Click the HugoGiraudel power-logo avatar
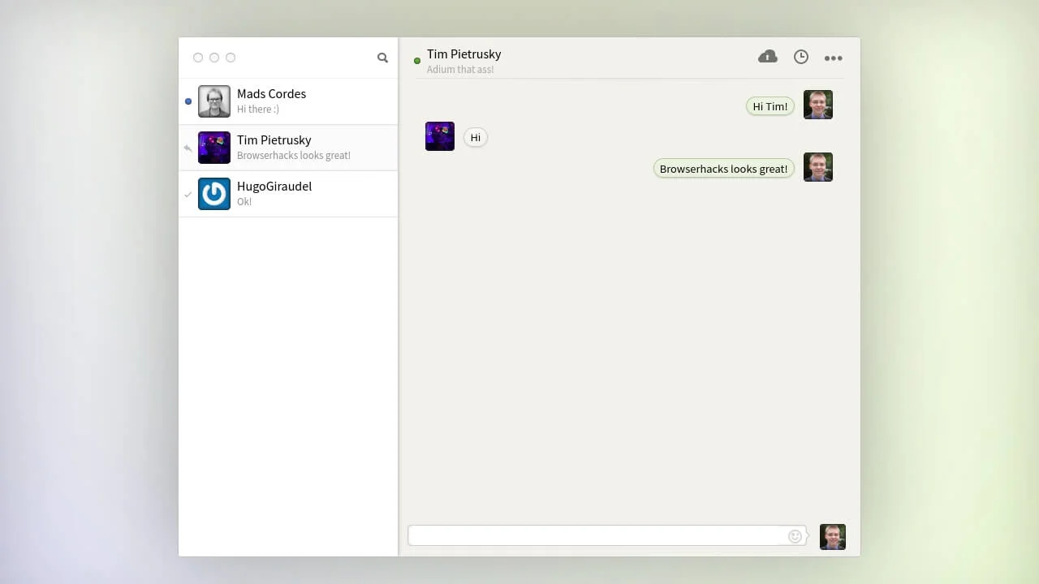The image size is (1039, 584). (214, 194)
